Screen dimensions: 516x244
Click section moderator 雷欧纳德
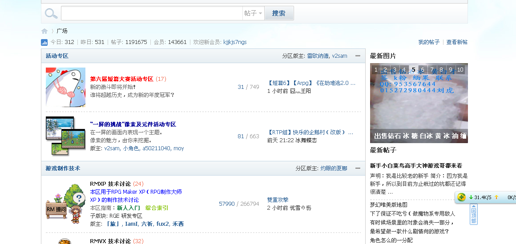(318, 56)
